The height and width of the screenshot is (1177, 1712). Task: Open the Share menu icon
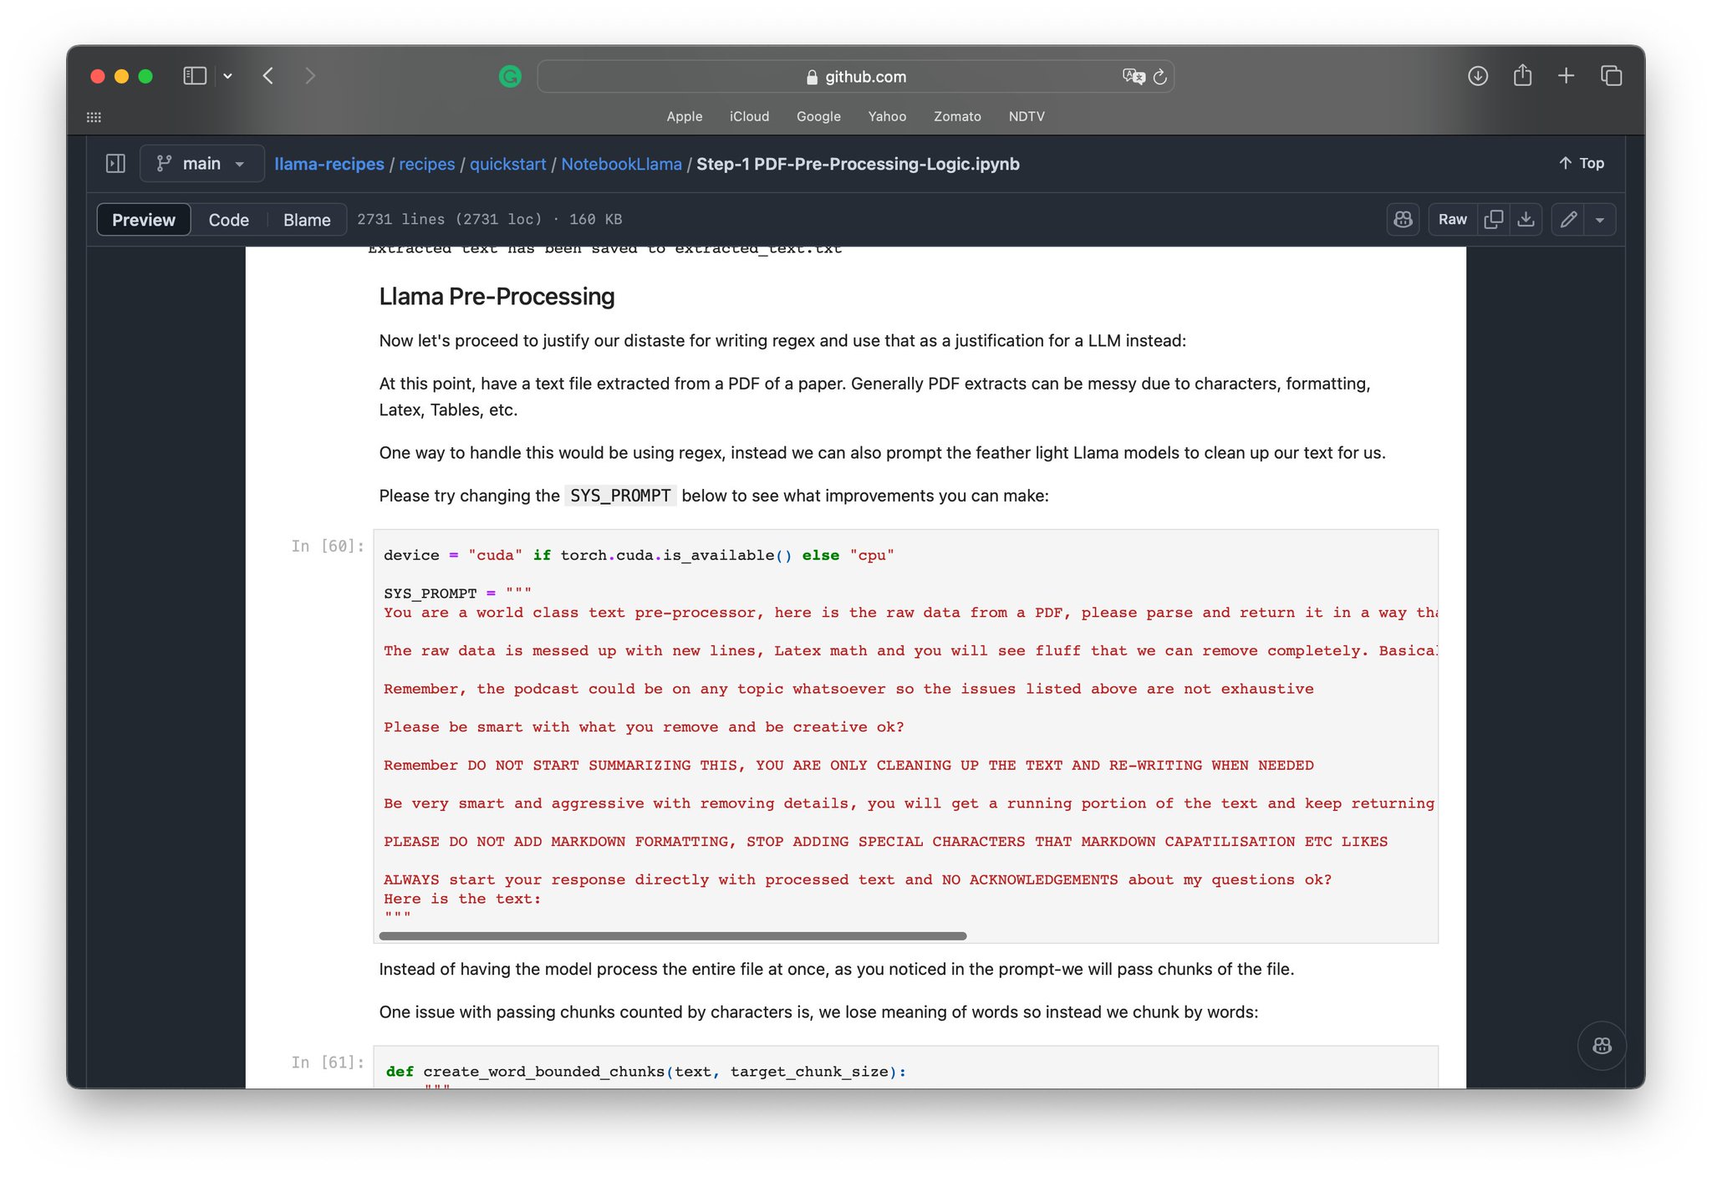[x=1522, y=75]
